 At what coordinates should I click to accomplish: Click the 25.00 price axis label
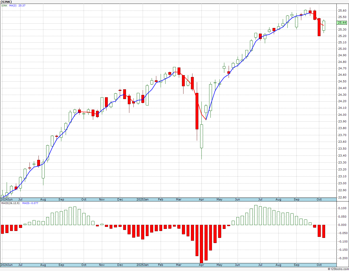coord(342,49)
